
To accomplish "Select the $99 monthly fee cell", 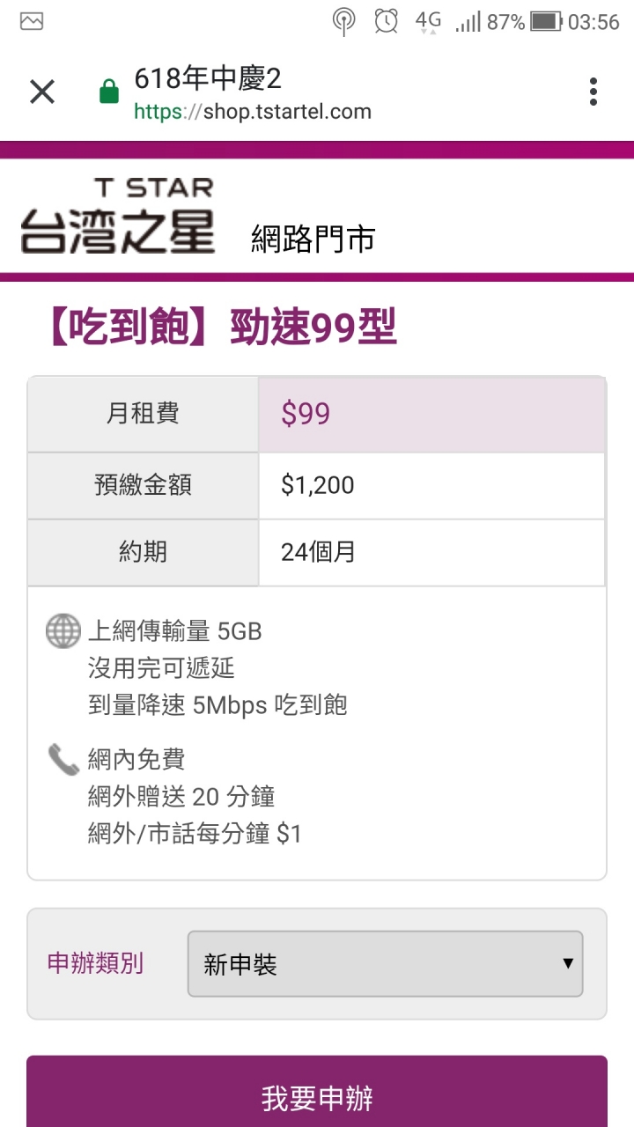I will [x=431, y=415].
